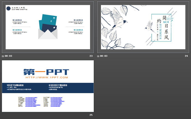
Task: Click the small bird by the teal frame
Action: pos(149,25)
